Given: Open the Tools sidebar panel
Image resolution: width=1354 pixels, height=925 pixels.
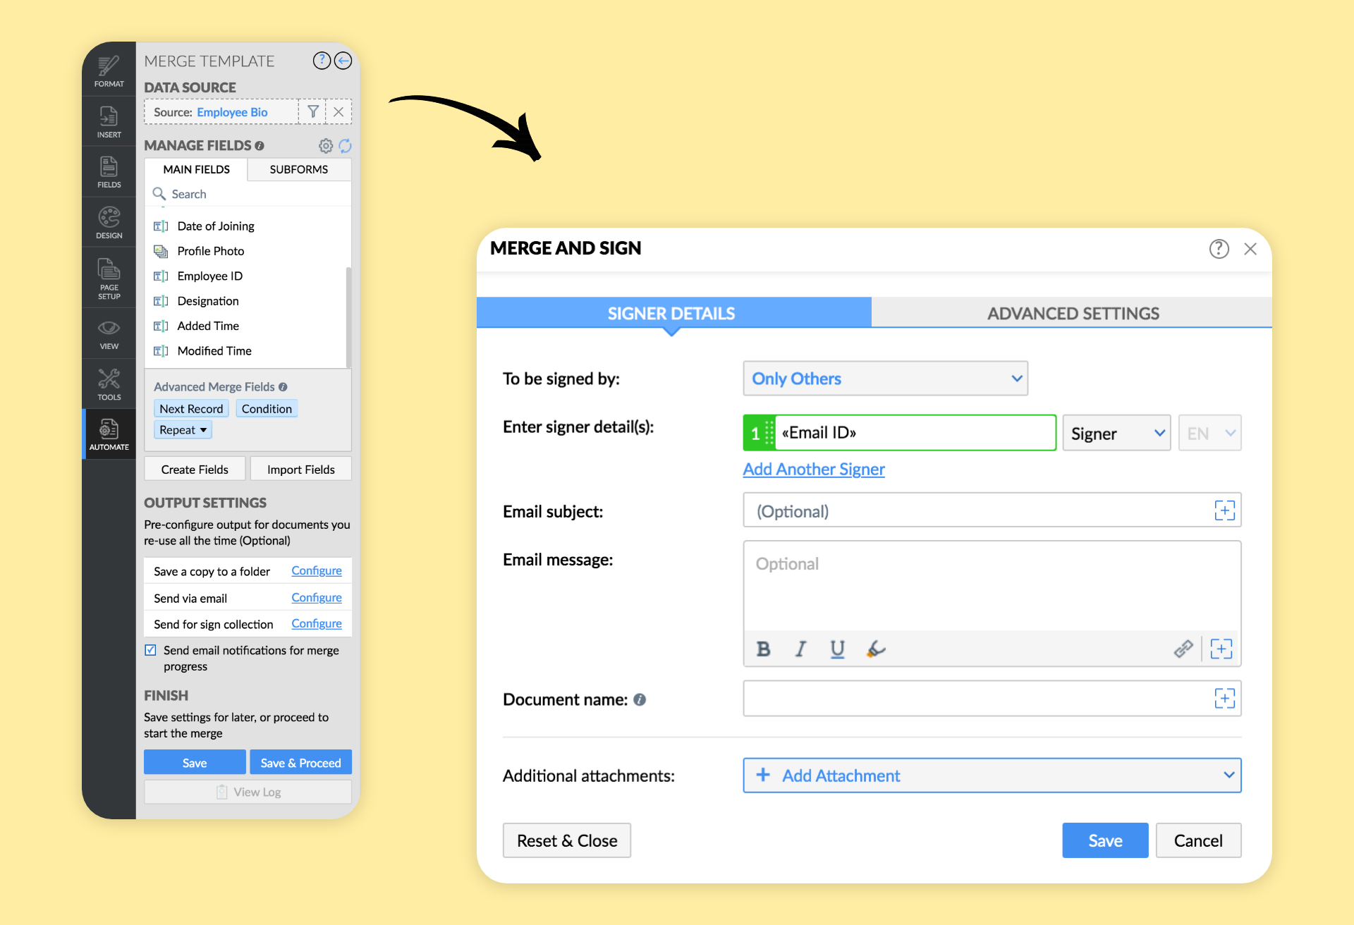Looking at the screenshot, I should pos(109,384).
